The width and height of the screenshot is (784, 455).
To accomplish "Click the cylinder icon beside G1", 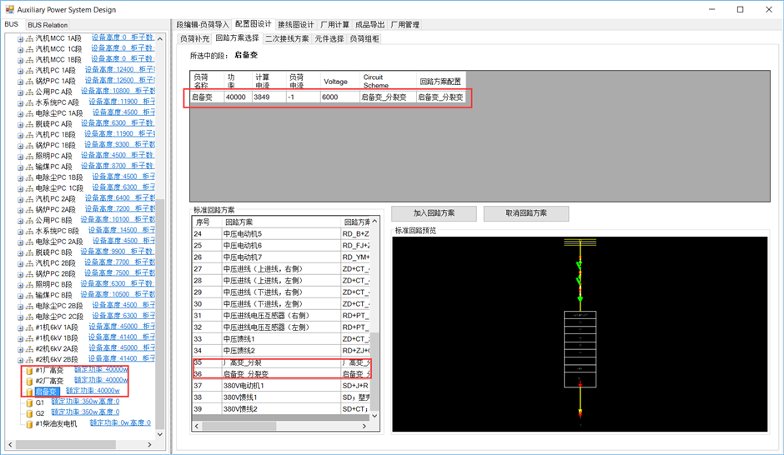I will pos(29,402).
